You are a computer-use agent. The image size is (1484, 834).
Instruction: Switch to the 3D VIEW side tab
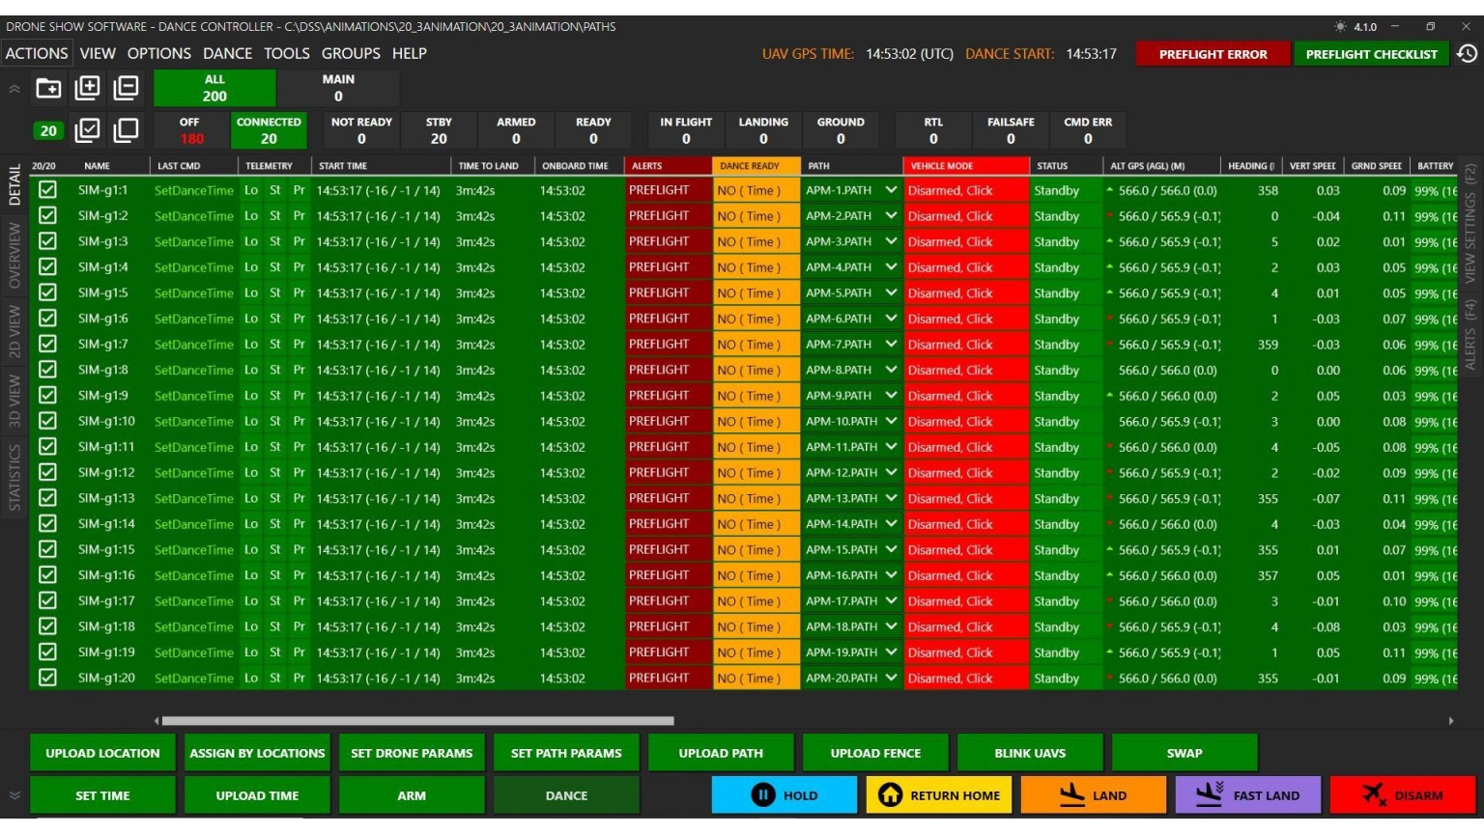tap(14, 401)
